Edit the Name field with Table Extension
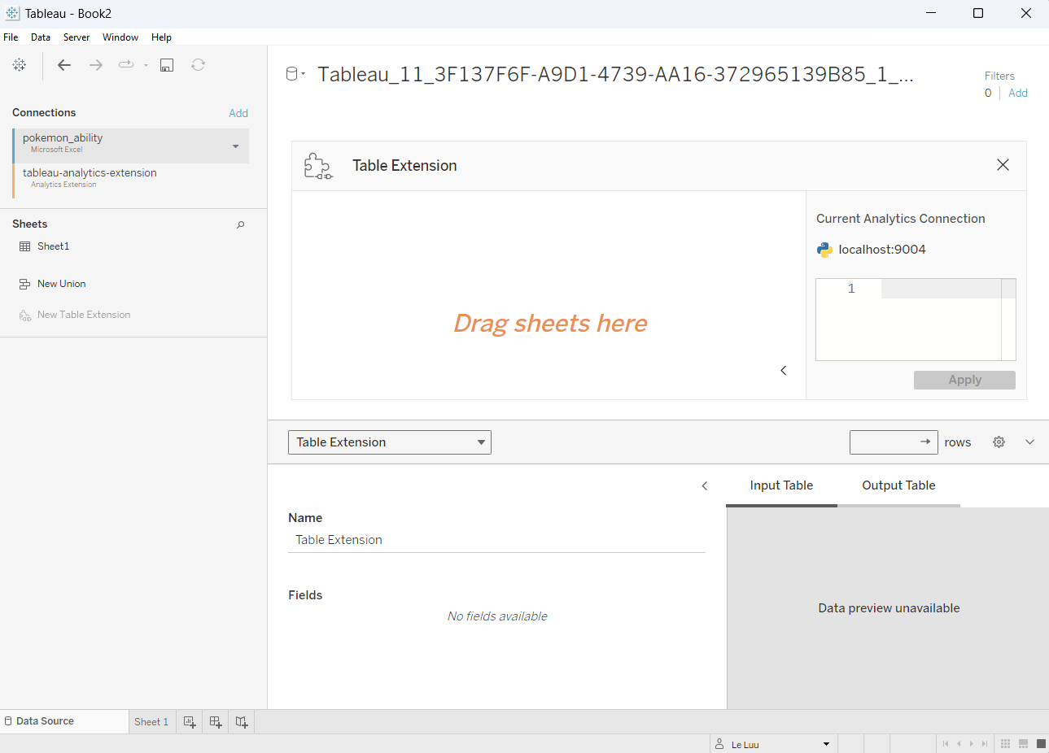 point(496,540)
